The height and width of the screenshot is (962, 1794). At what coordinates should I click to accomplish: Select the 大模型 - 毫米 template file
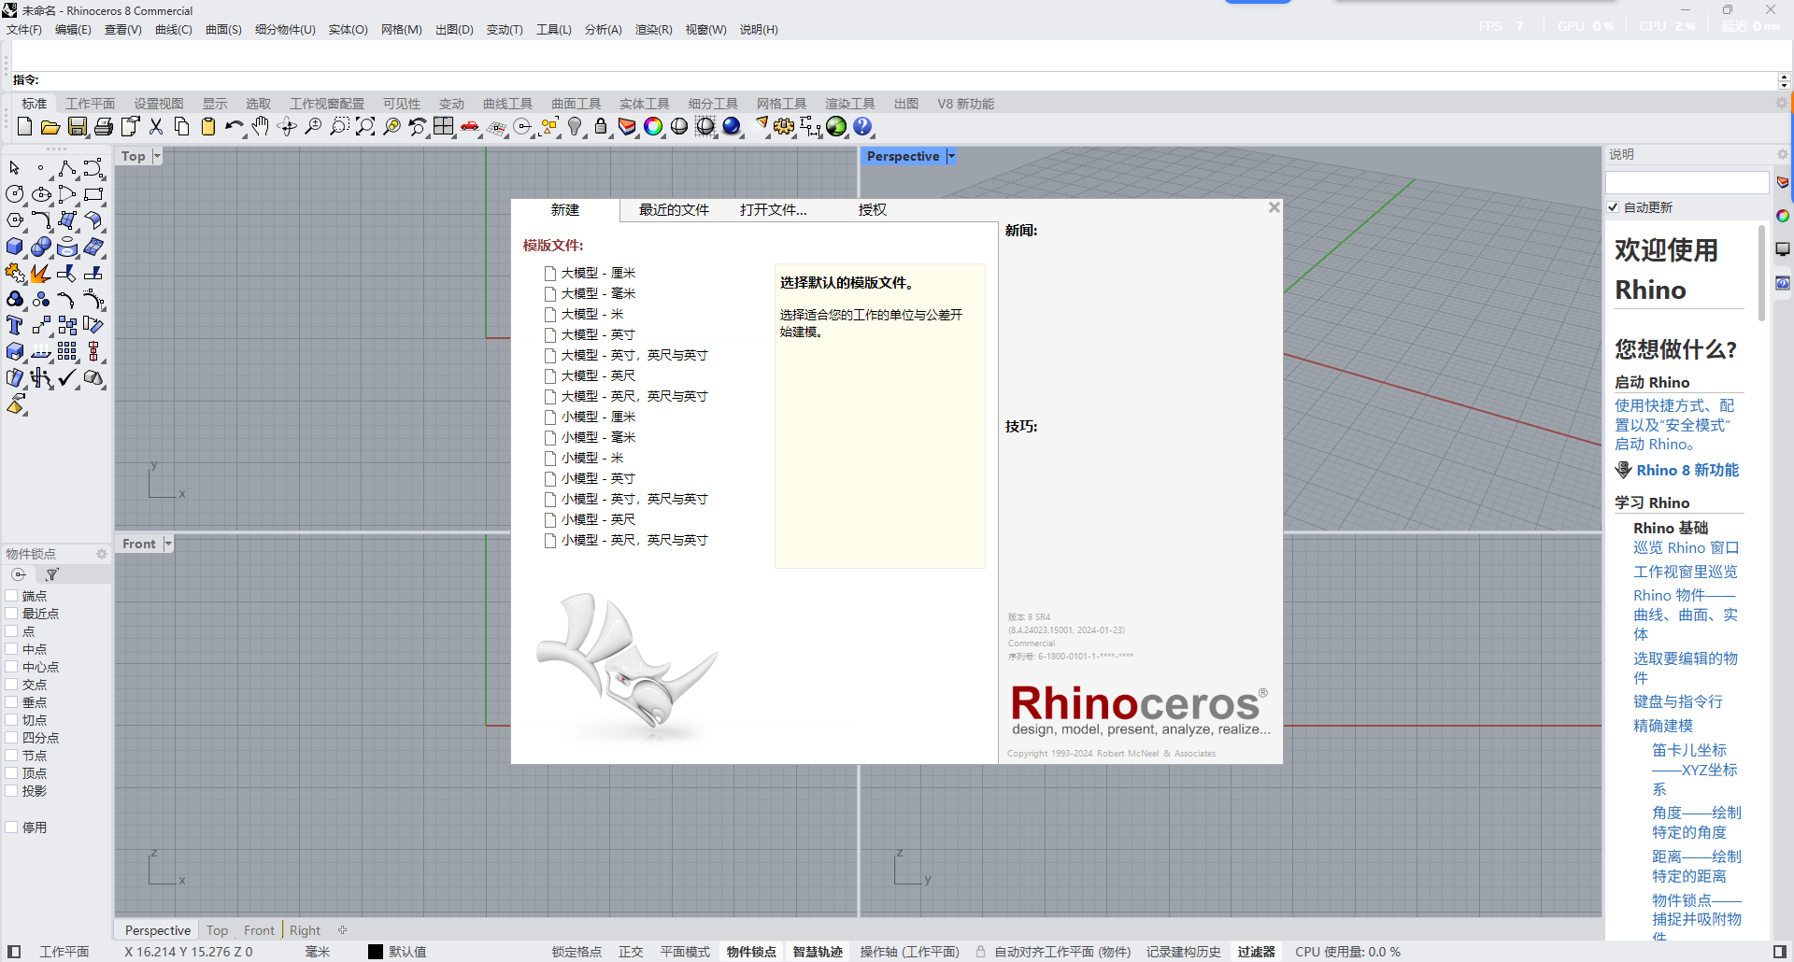598,293
